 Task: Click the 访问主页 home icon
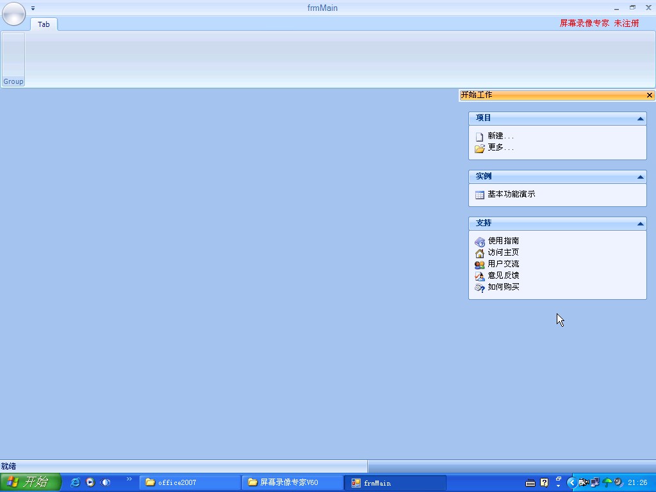pos(479,253)
